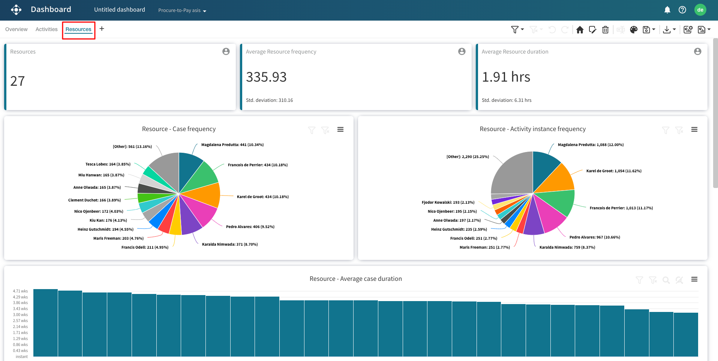718x361 pixels.
Task: Expand the Procure-to-Pay asis dropdown
Action: tap(182, 10)
